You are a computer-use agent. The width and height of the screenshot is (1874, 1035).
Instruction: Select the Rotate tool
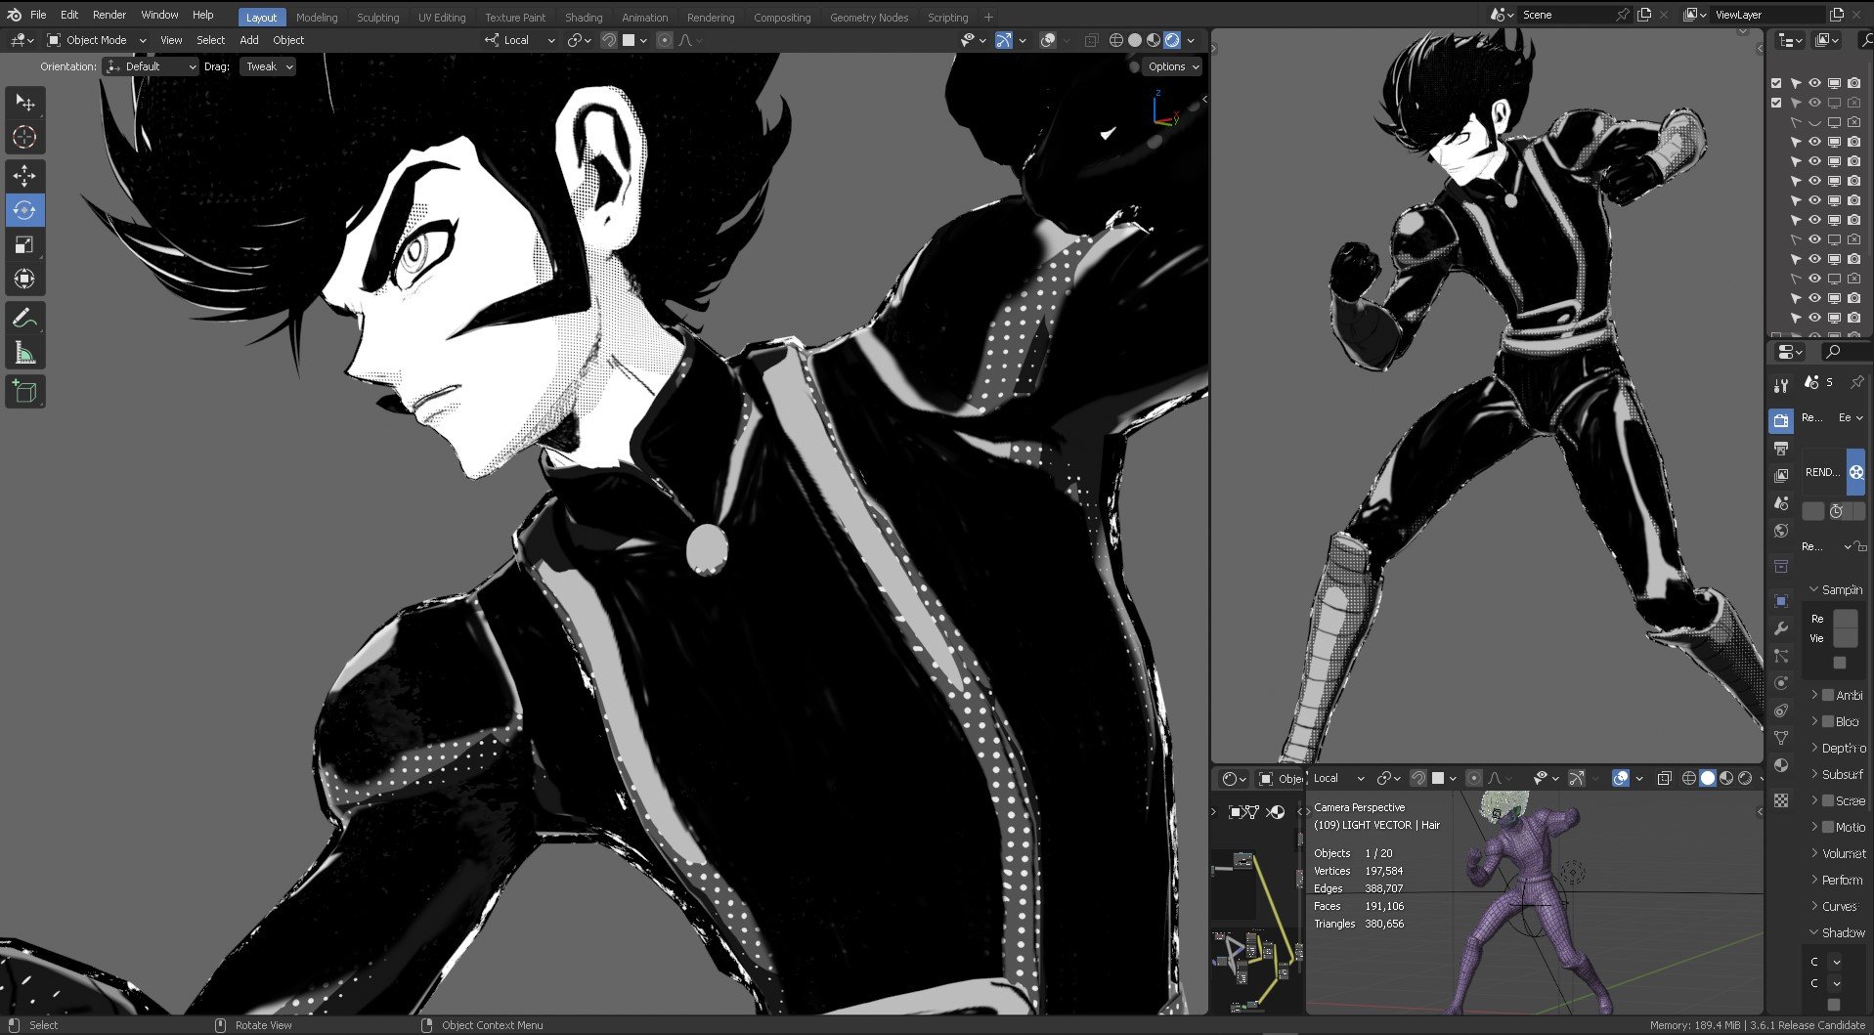pos(25,210)
